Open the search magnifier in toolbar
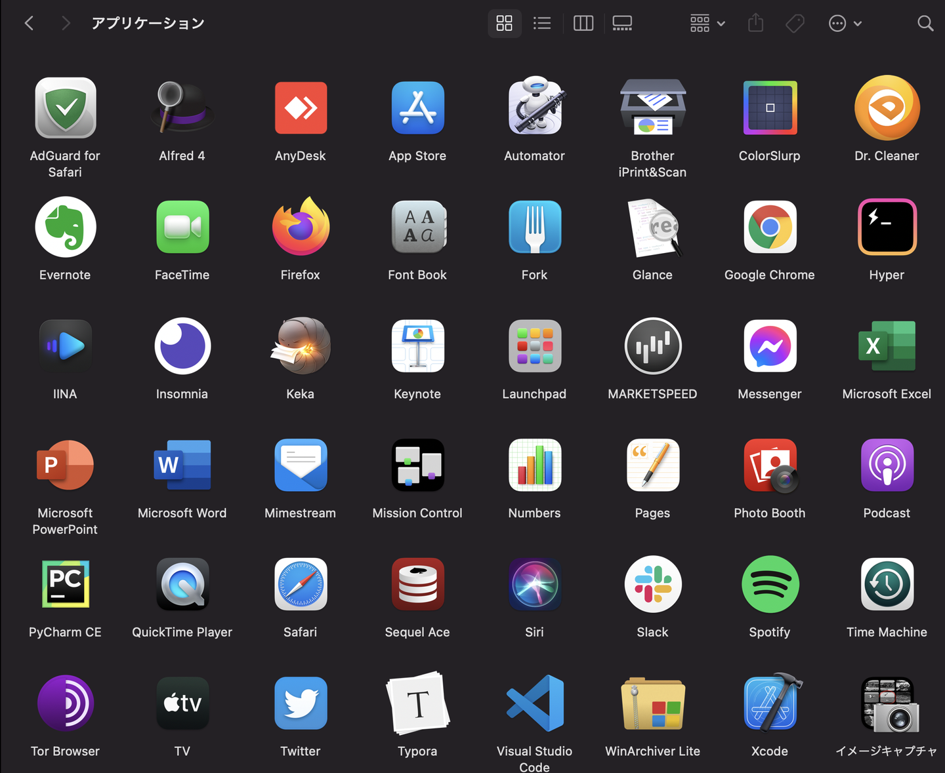This screenshot has width=945, height=773. click(x=925, y=24)
